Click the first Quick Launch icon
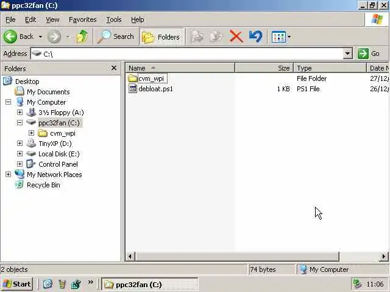390x292 pixels. [x=48, y=284]
